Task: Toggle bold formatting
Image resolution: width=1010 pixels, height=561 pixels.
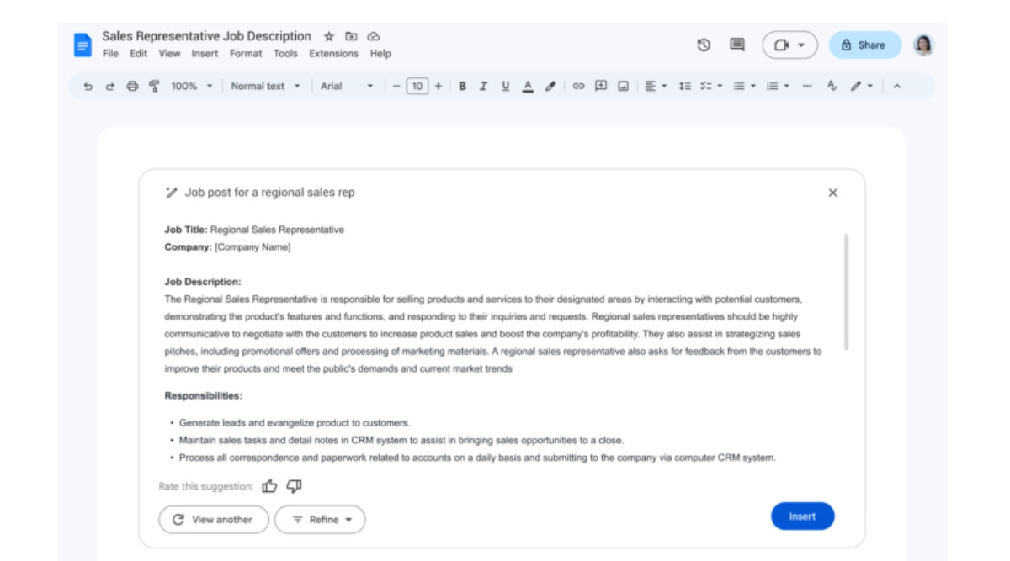Action: point(463,85)
